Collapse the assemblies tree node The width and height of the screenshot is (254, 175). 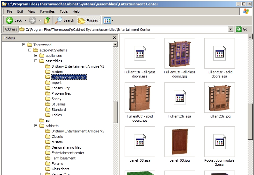[36, 61]
